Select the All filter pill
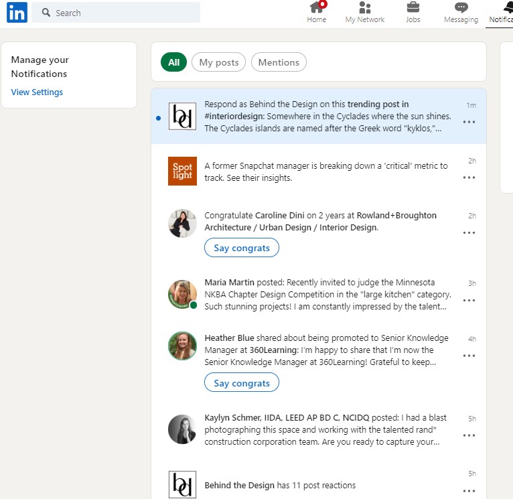 (173, 62)
